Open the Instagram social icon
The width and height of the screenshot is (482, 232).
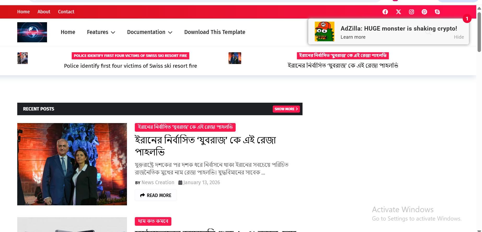click(411, 12)
